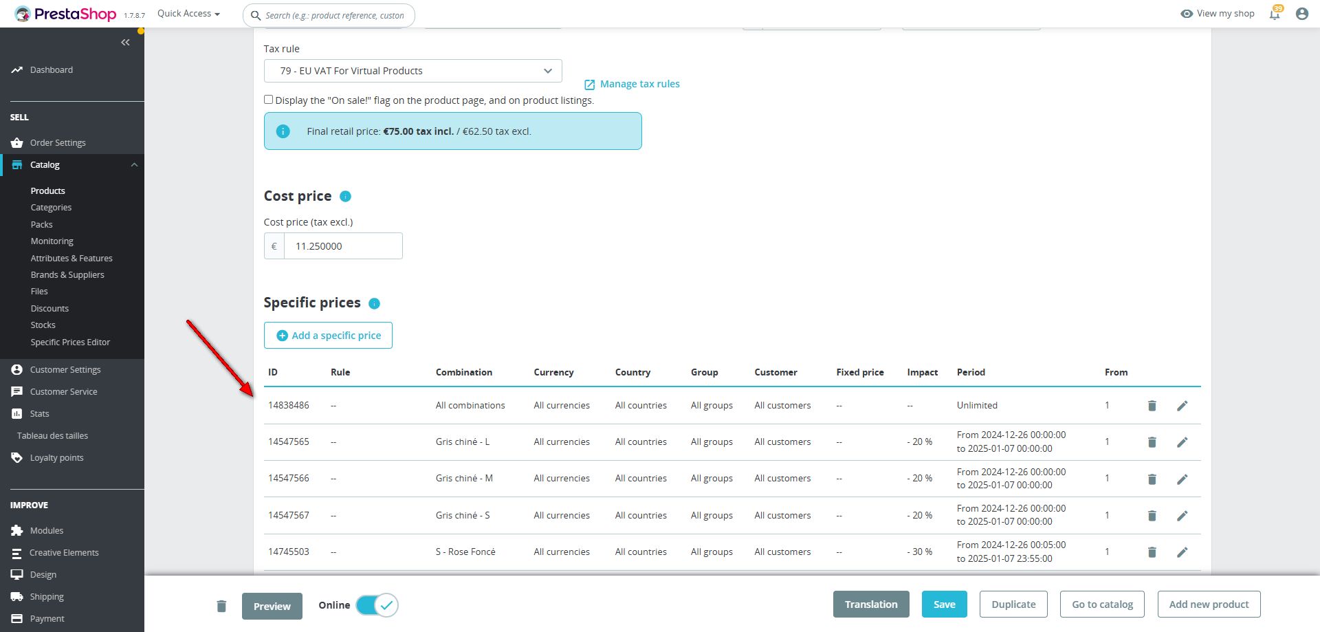Click the Translation button
The height and width of the screenshot is (632, 1320).
[871, 604]
